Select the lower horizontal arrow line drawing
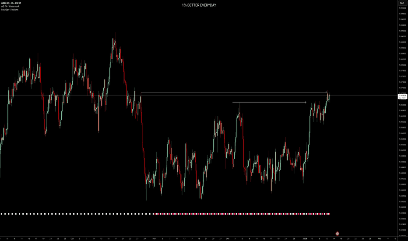The height and width of the screenshot is (241, 408). [x=267, y=103]
